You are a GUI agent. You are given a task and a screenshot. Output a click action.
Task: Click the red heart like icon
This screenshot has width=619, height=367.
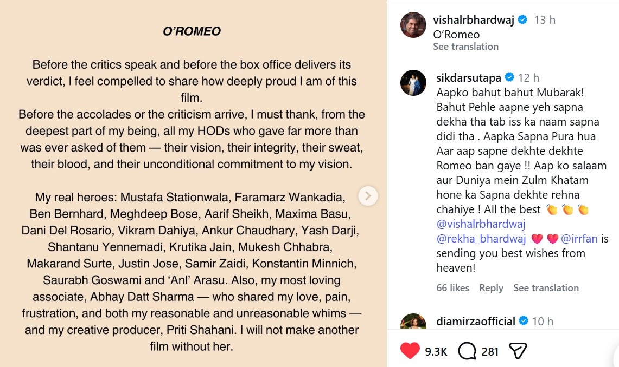(410, 351)
